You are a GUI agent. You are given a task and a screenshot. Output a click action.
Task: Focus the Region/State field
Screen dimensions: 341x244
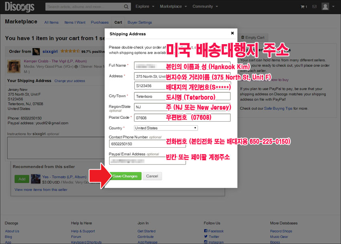182,107
